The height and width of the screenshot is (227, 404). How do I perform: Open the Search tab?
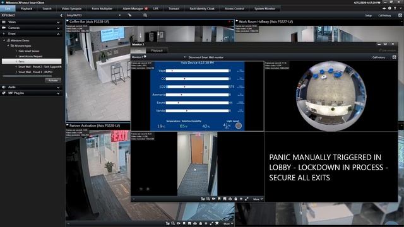click(x=47, y=8)
